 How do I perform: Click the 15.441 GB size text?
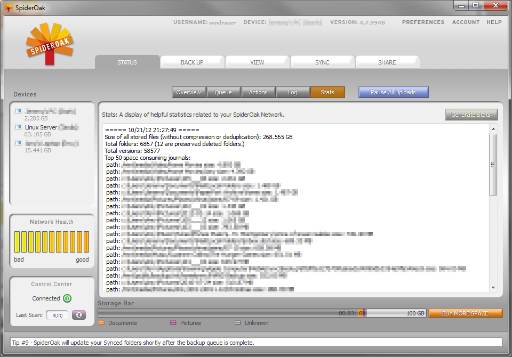(37, 150)
